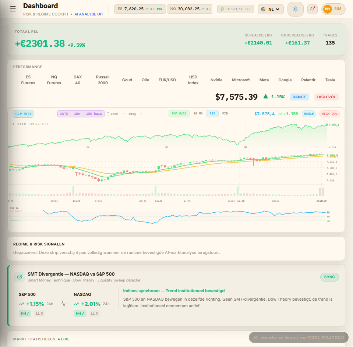
Task: Click the $7,575.39 price readout
Action: (x=236, y=97)
